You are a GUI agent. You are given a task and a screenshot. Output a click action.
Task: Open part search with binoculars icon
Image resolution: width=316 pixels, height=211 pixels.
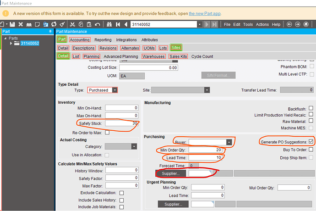tap(109, 24)
